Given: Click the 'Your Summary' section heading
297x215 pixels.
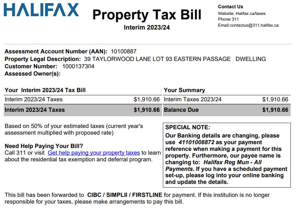Looking at the screenshot, I should [x=184, y=90].
